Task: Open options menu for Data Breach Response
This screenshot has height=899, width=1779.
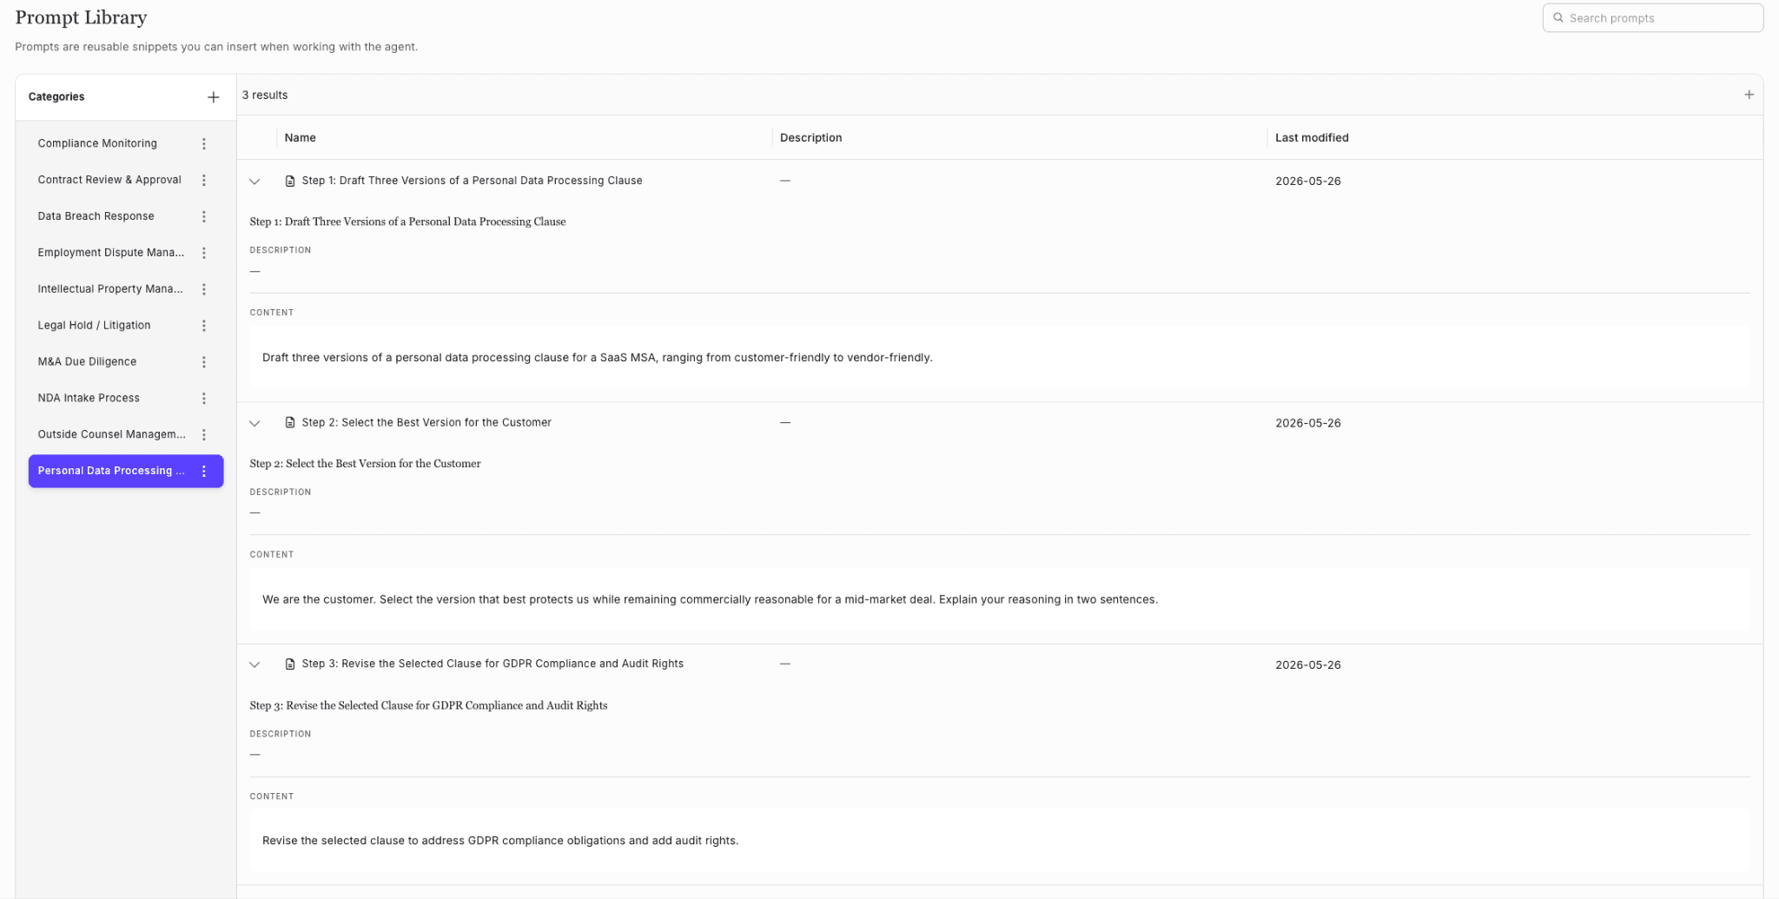Action: pos(204,217)
